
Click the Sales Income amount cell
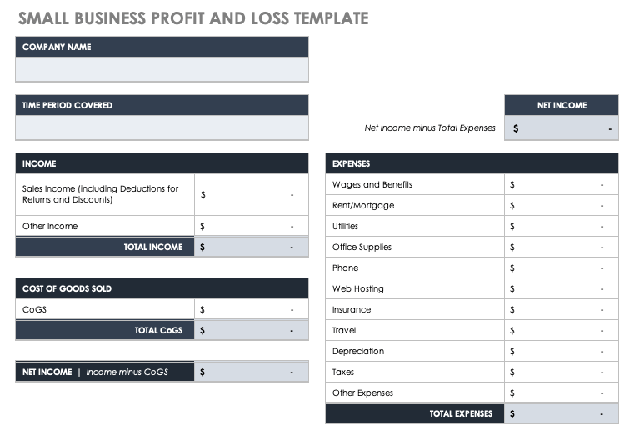pos(251,194)
